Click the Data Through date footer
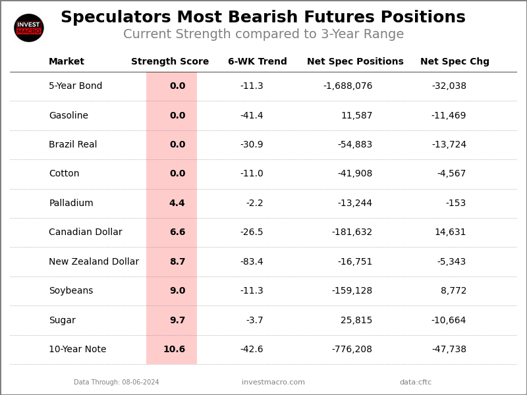 (117, 382)
